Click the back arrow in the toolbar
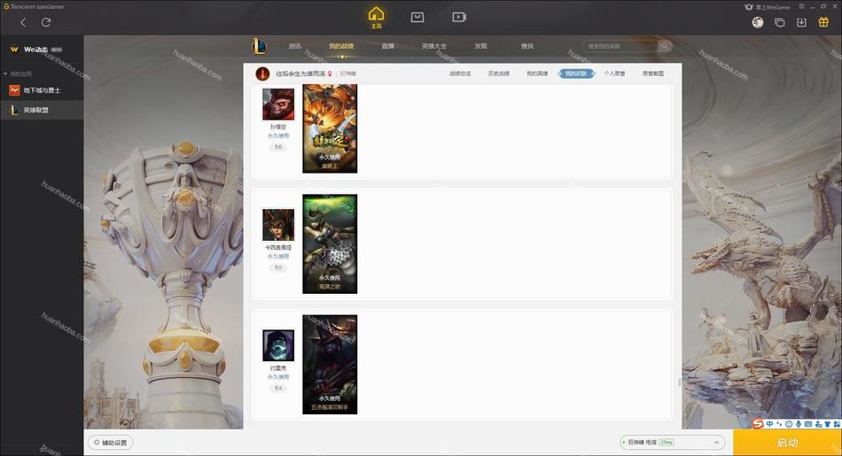Screen dimensions: 842x456 click(x=23, y=22)
